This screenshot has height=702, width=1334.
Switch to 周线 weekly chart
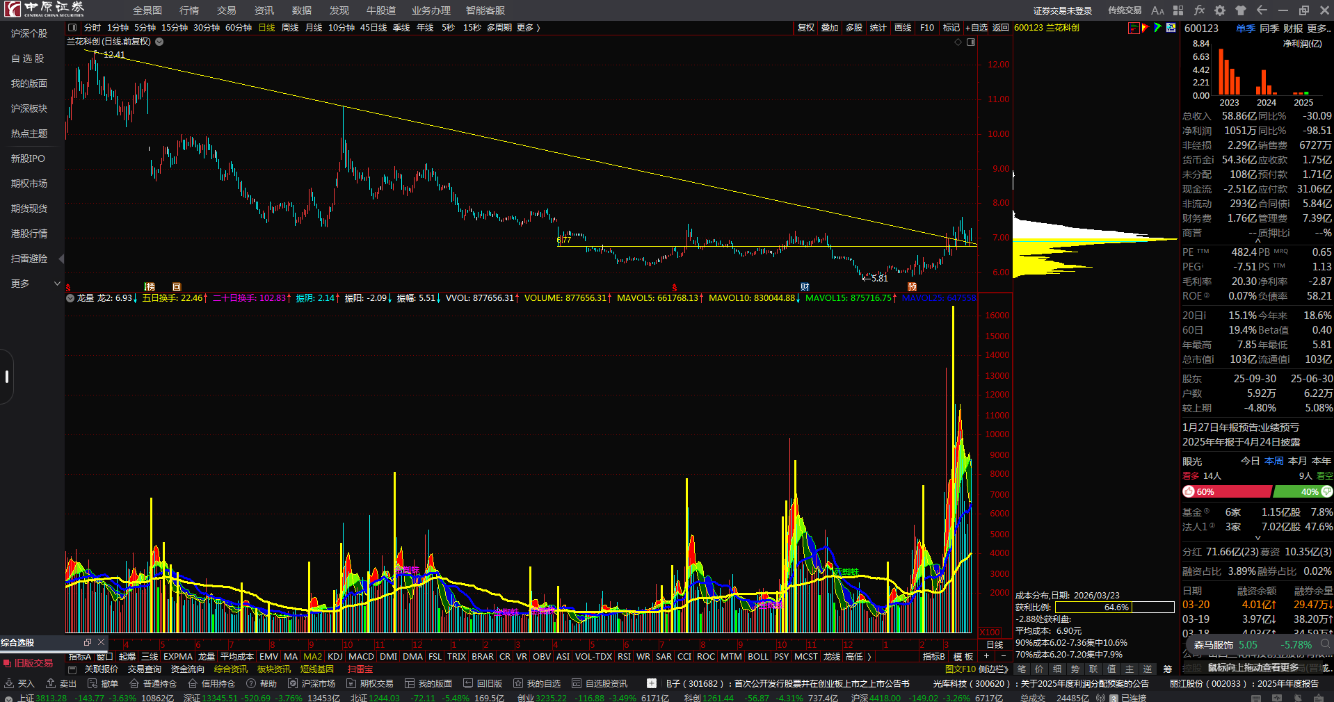click(x=290, y=28)
